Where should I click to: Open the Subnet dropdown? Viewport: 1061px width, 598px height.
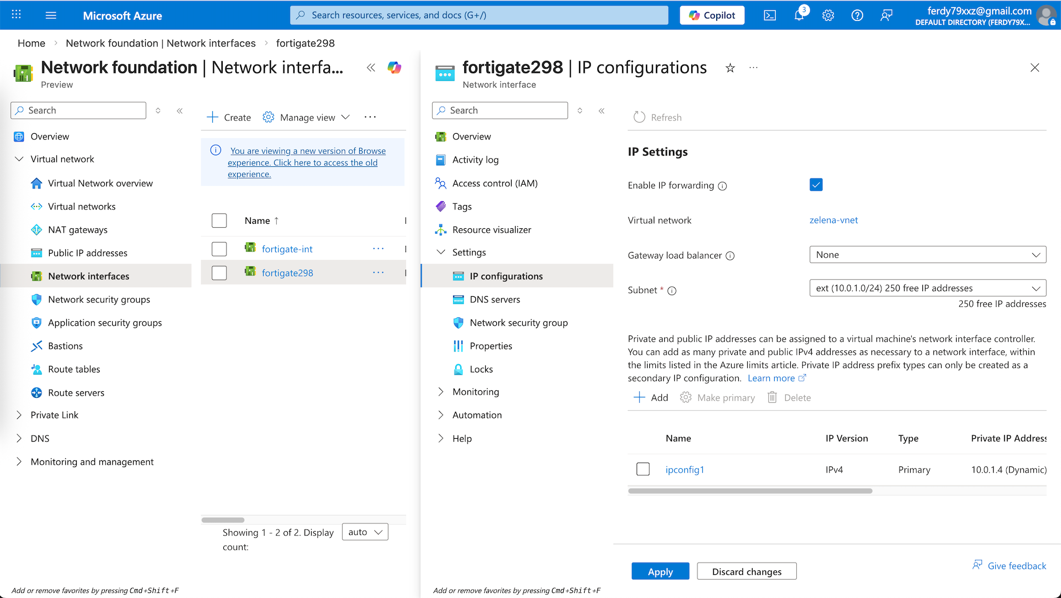[x=927, y=288]
